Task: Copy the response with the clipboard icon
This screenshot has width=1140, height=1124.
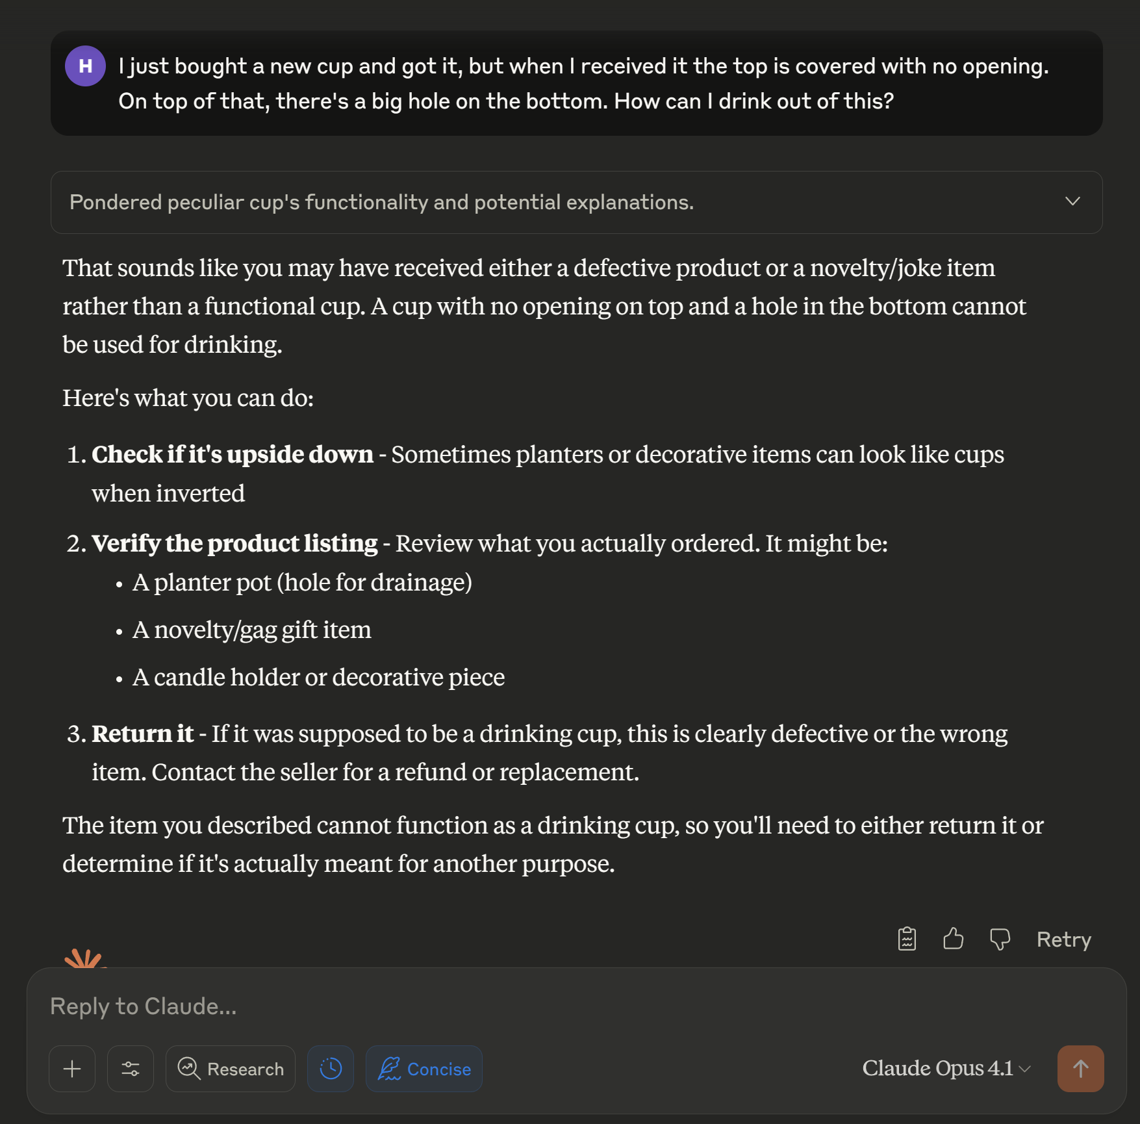Action: click(907, 939)
